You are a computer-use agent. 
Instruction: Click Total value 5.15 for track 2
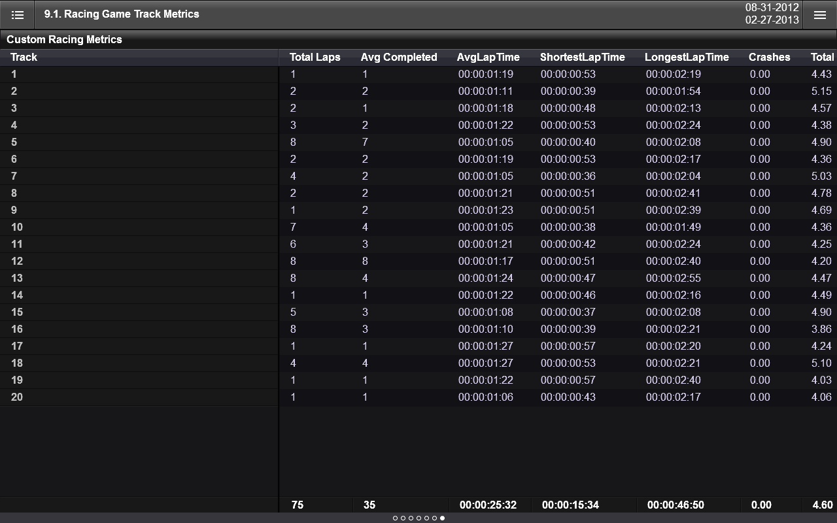(x=821, y=91)
